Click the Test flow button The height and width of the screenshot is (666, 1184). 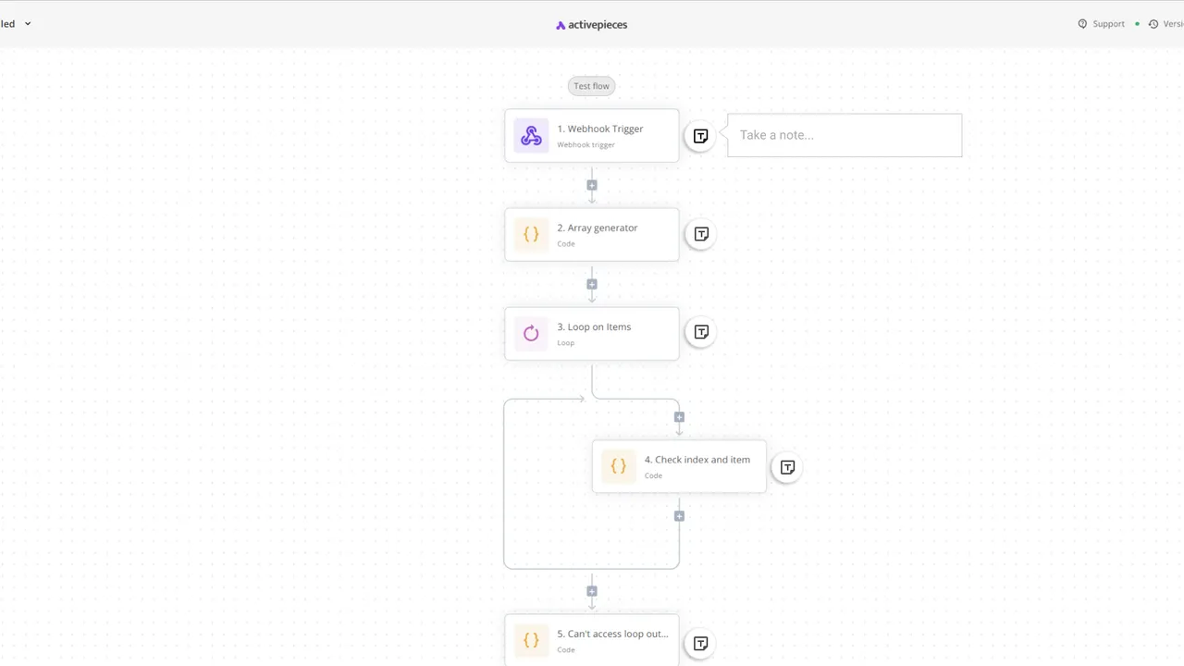coord(591,86)
